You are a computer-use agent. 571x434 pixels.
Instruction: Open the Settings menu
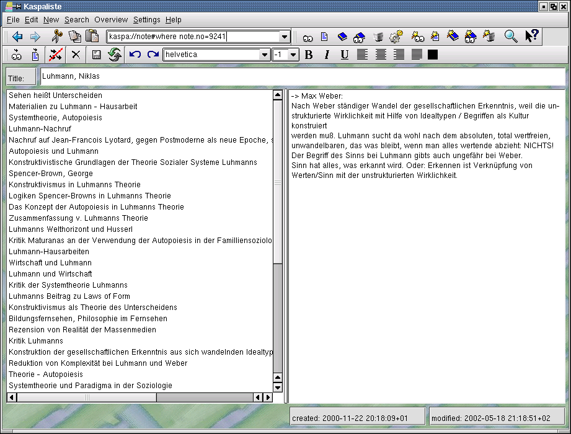146,20
